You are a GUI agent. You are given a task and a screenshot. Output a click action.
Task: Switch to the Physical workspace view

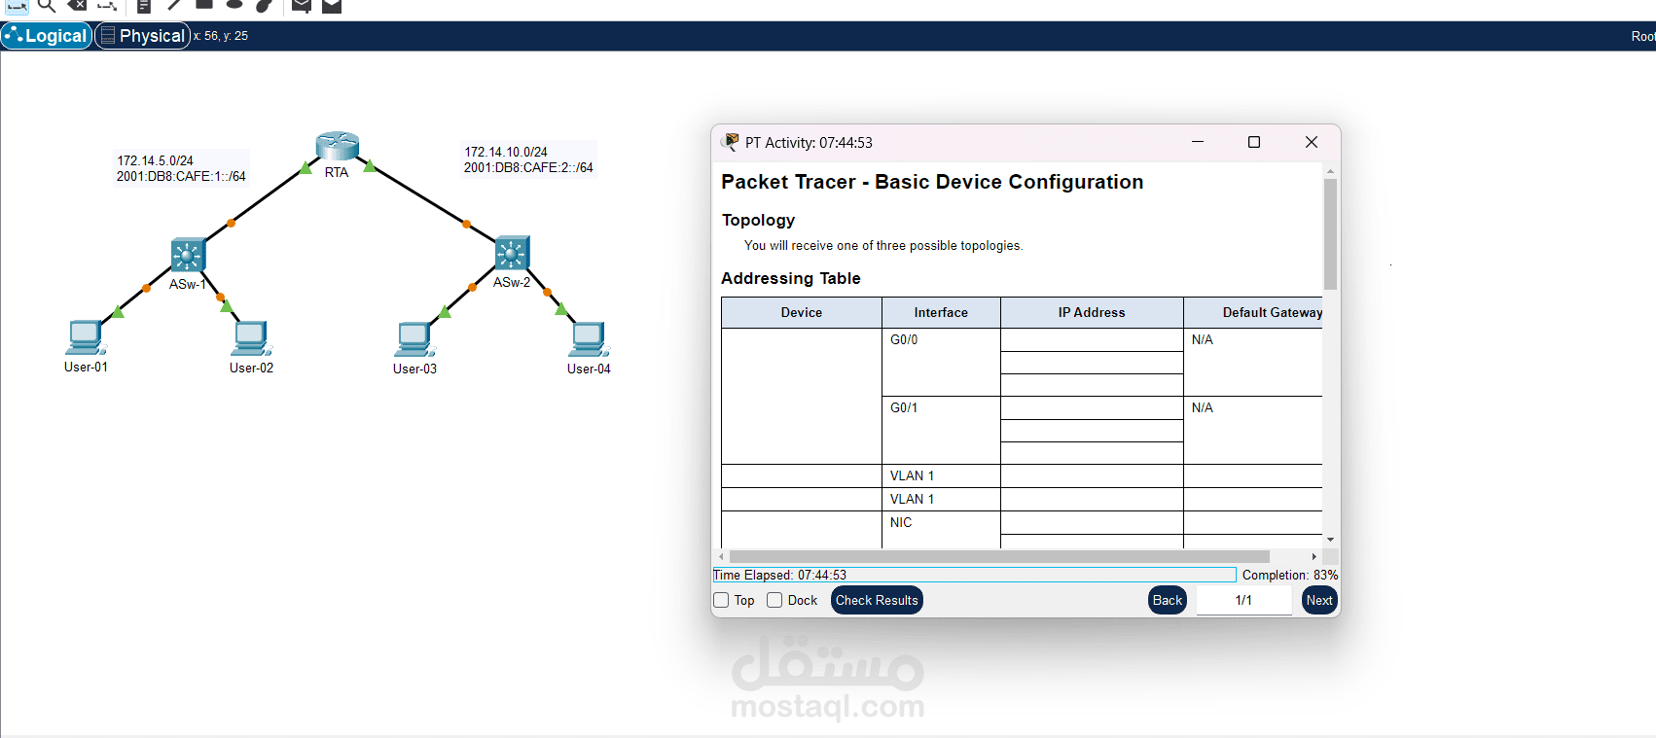[142, 36]
